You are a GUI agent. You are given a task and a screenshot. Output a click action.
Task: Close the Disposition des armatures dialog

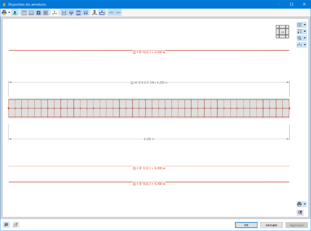point(304,4)
